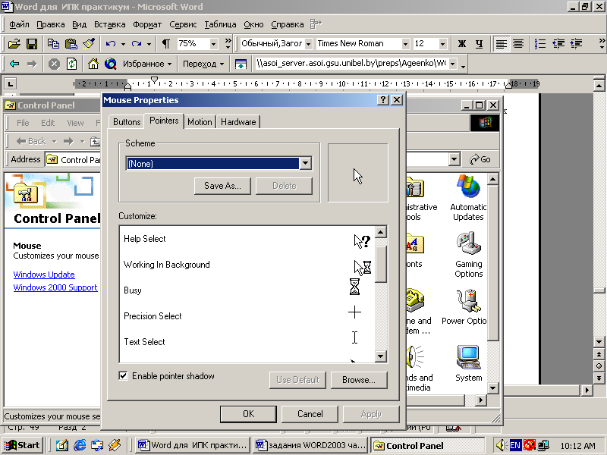
Task: Open the Windows Update link
Action: 44,275
